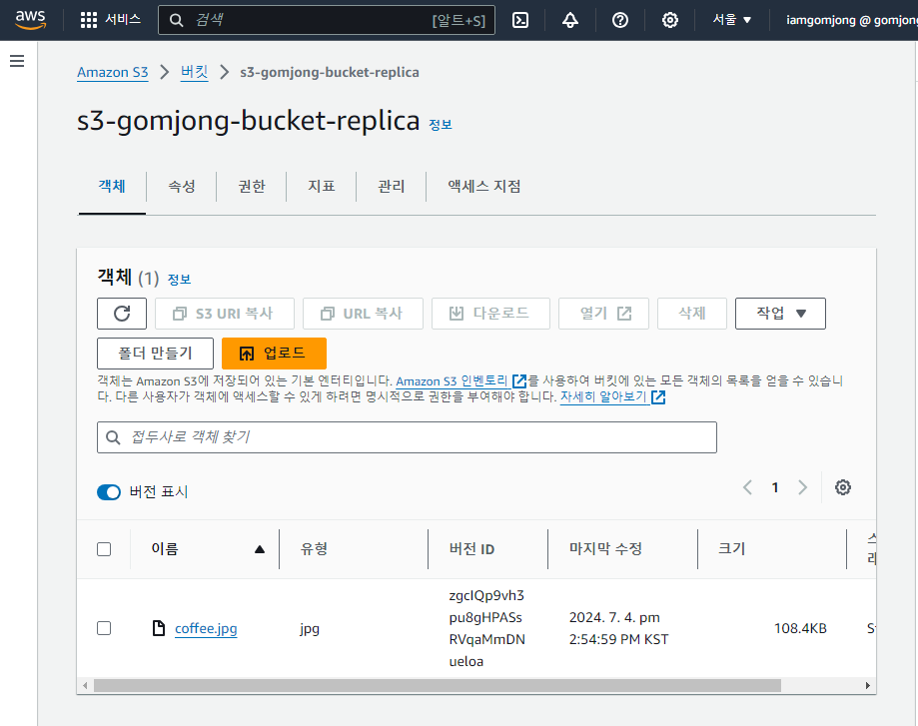Launch the CloudShell terminal icon
The image size is (918, 726).
(x=519, y=20)
